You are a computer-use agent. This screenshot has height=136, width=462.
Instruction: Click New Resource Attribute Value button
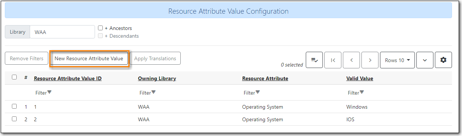point(89,58)
